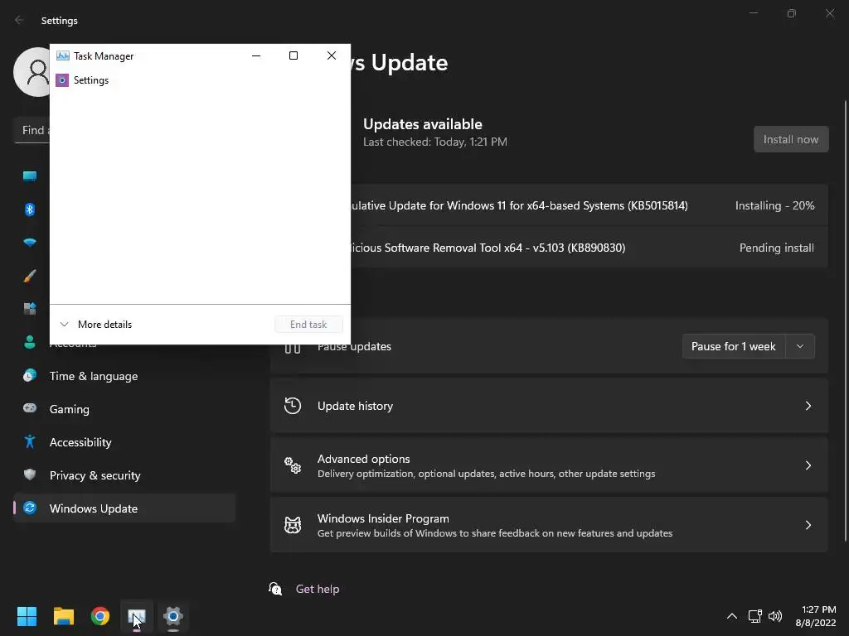Select Bluetooth sidebar icon in Settings

tap(30, 210)
